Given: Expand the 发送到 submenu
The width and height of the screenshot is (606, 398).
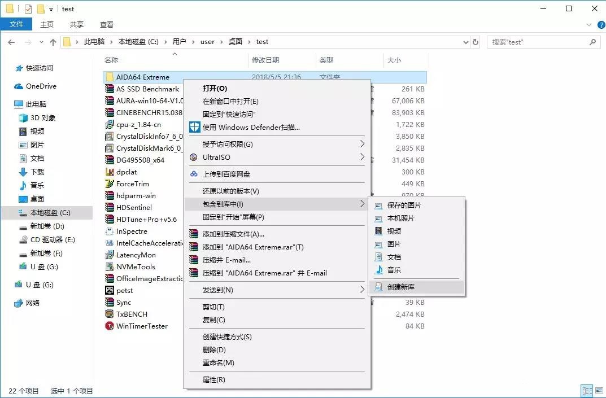Looking at the screenshot, I should [x=226, y=291].
